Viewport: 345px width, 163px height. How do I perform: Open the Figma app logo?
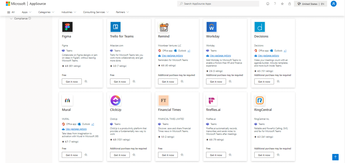pos(67,27)
